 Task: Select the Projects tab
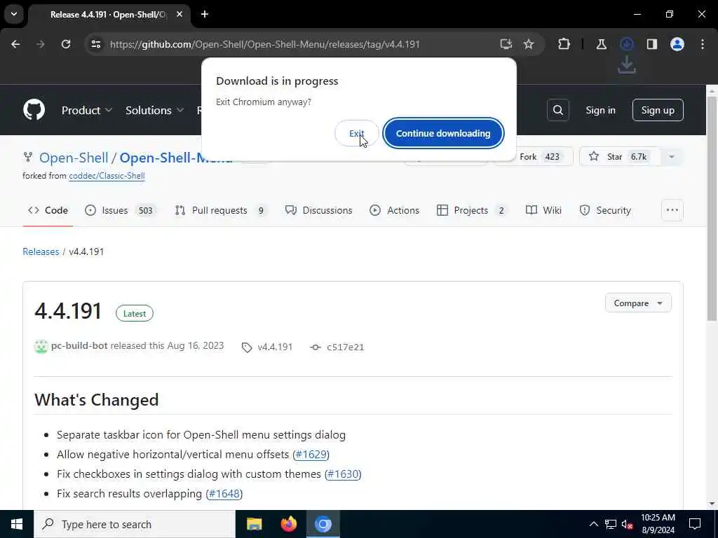pyautogui.click(x=472, y=210)
